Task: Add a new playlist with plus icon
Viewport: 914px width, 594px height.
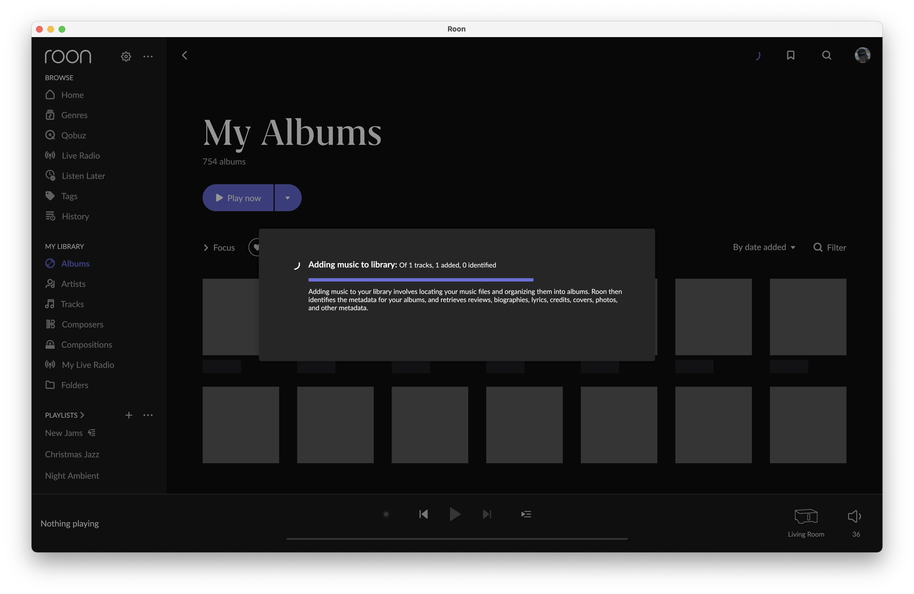Action: [x=129, y=415]
